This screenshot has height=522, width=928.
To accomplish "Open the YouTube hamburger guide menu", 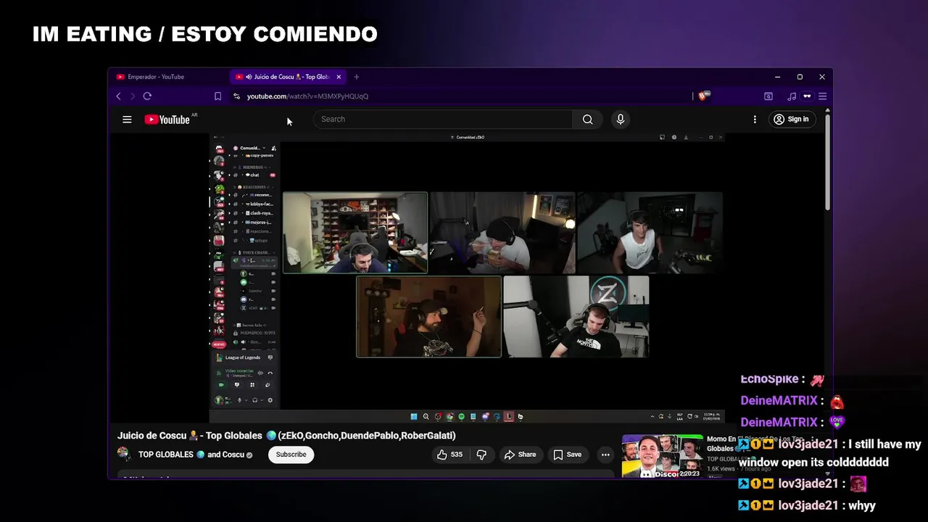I will coord(127,120).
